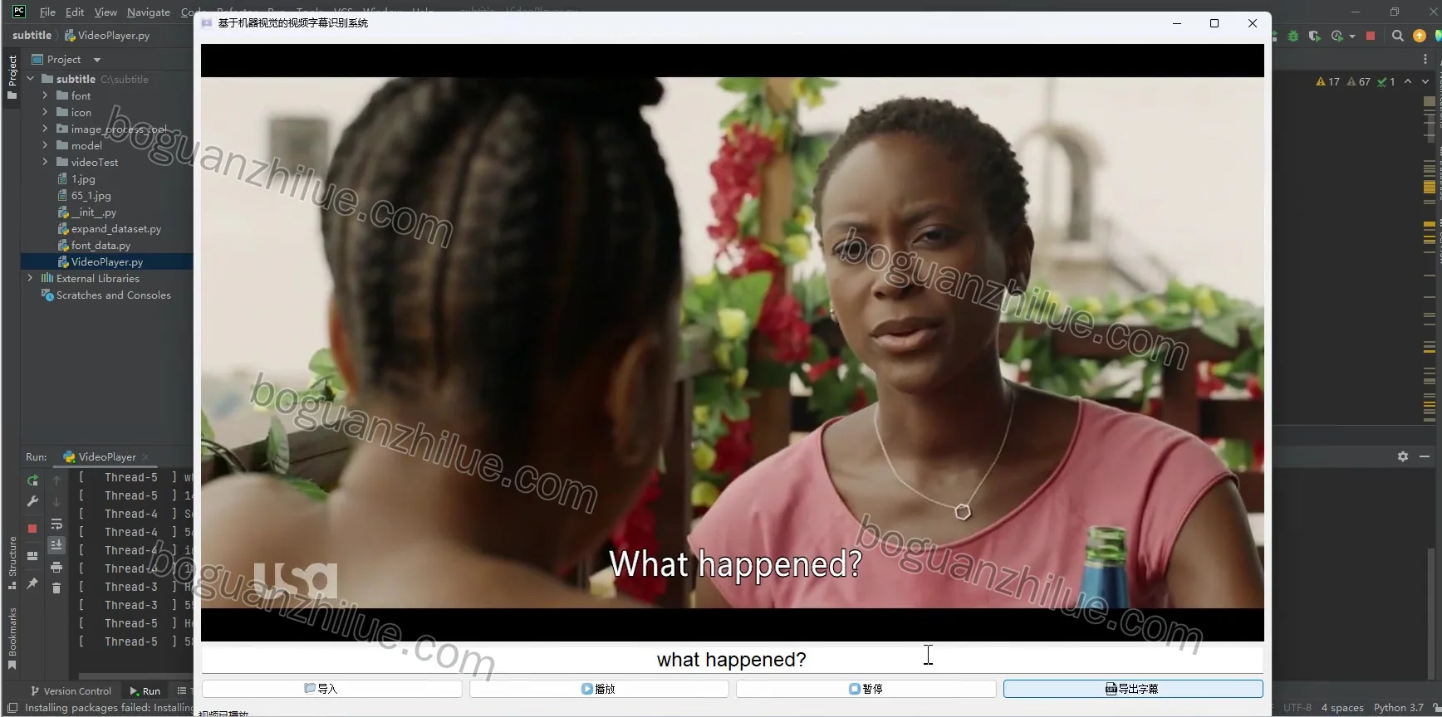Click the orange update arrow icon
Image resolution: width=1442 pixels, height=717 pixels.
click(1420, 36)
